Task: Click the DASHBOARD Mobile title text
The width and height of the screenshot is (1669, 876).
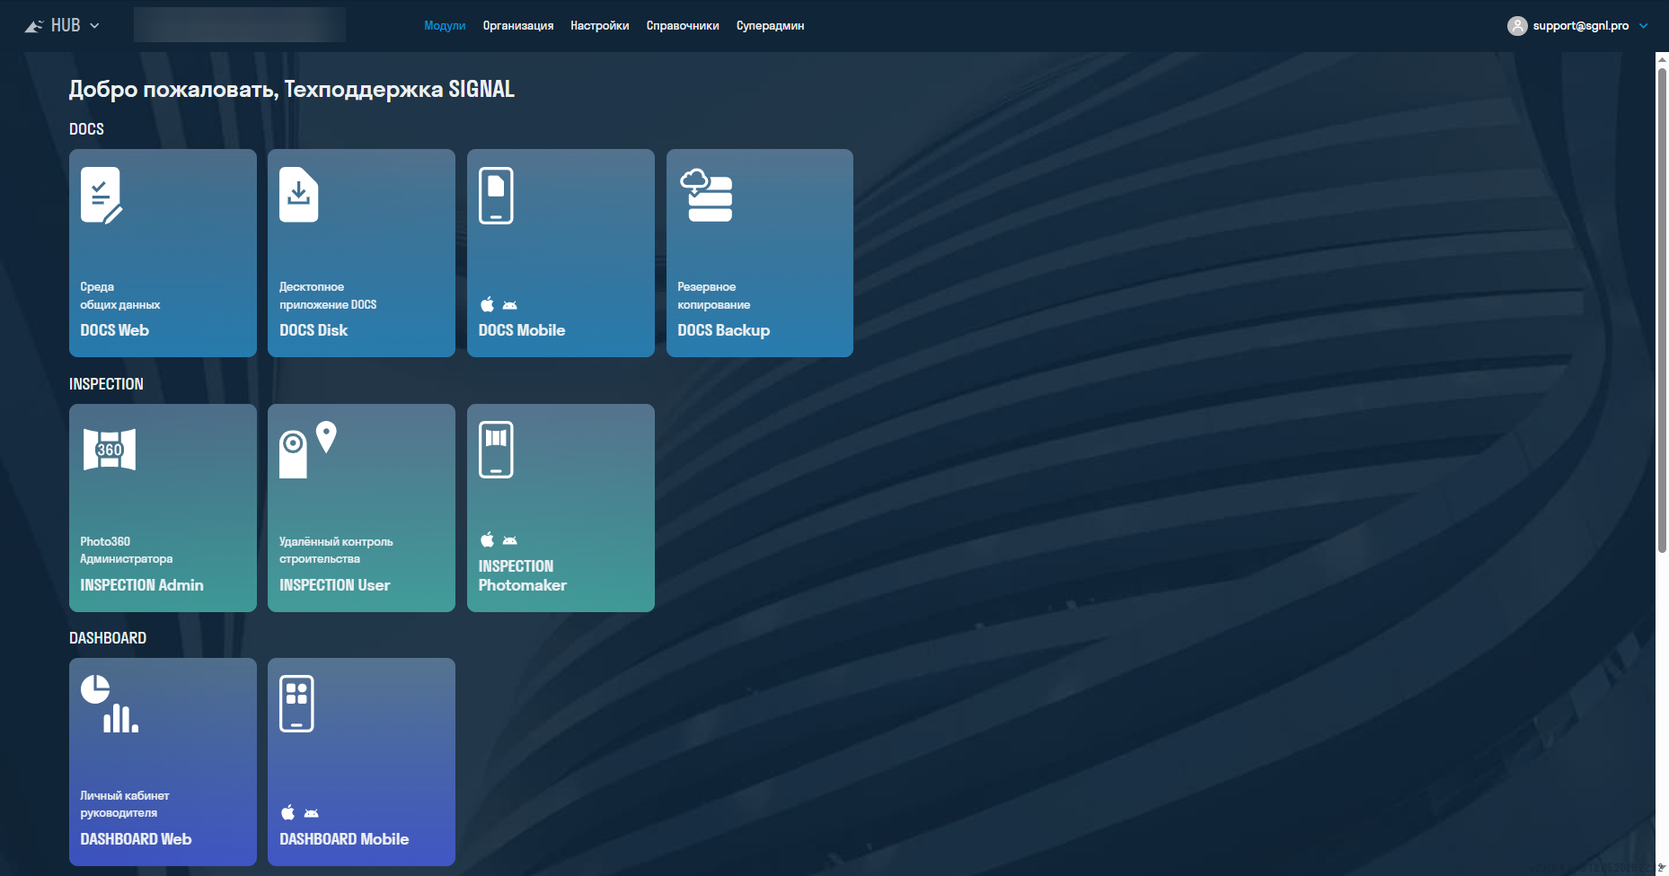Action: (344, 839)
